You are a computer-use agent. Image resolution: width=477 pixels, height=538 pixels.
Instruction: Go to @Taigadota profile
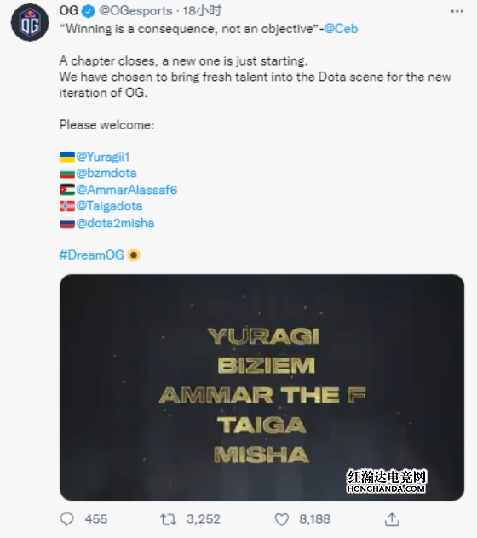point(109,206)
